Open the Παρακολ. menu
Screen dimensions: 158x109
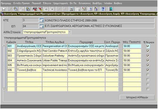click(36, 3)
